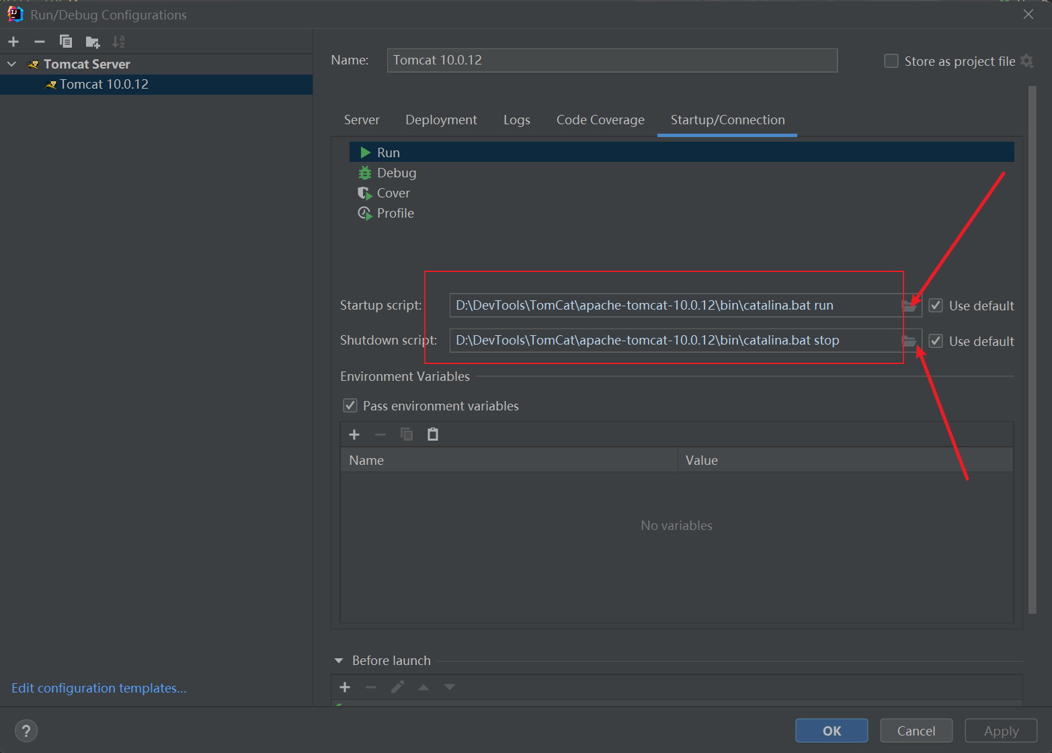This screenshot has width=1052, height=753.
Task: Collapse the Tomcat Server tree node
Action: coord(12,64)
